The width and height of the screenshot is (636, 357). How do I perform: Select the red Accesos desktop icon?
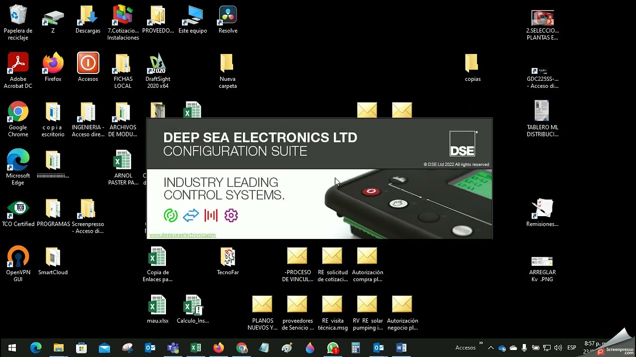88,67
